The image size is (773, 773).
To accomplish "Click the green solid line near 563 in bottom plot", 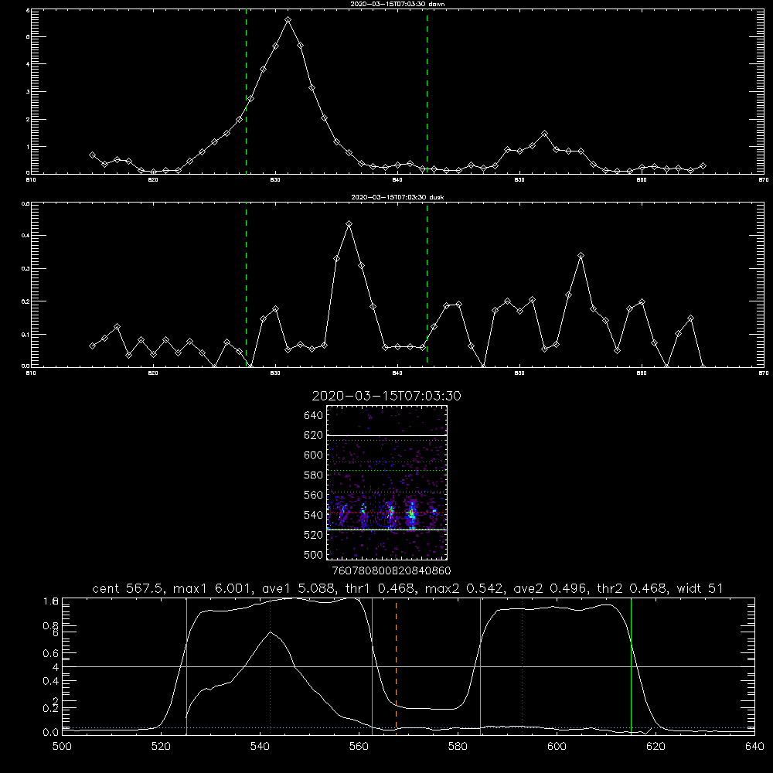I will click(x=373, y=666).
